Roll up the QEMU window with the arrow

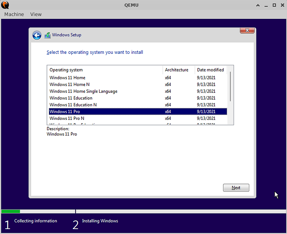(258, 5)
